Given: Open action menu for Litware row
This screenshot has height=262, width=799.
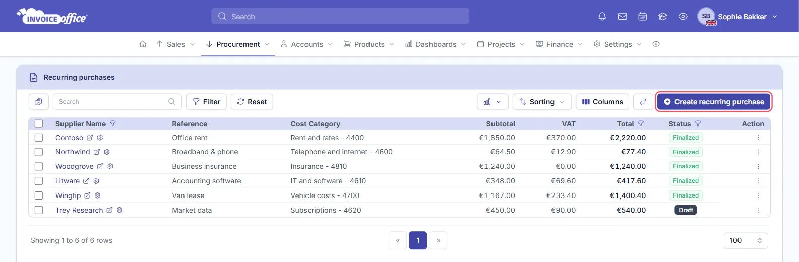Looking at the screenshot, I should point(758,181).
